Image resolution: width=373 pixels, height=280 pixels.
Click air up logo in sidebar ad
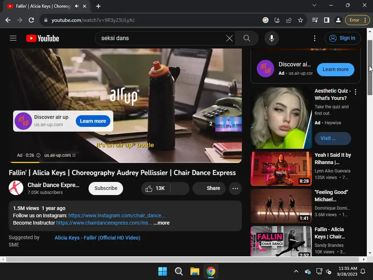(266, 69)
